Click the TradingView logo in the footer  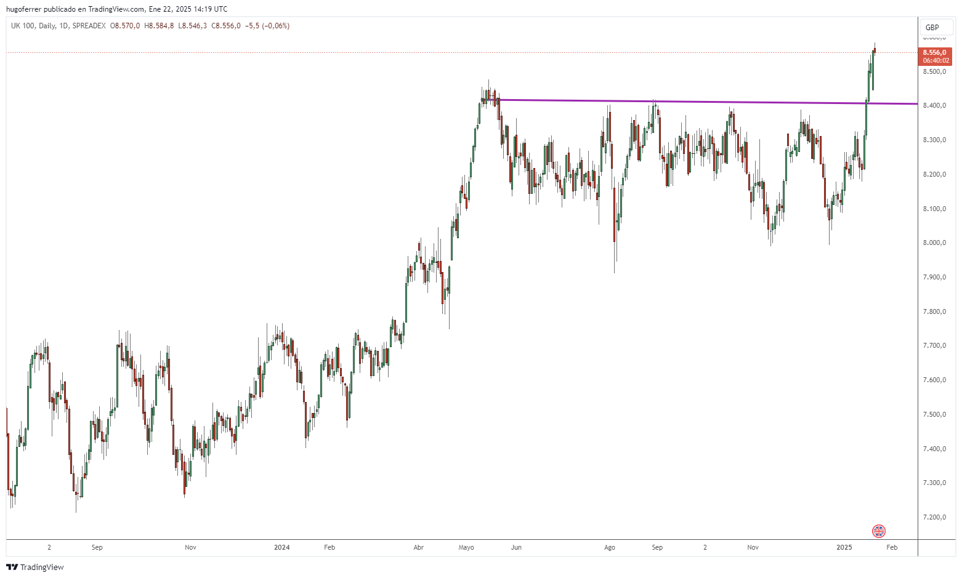pos(35,567)
